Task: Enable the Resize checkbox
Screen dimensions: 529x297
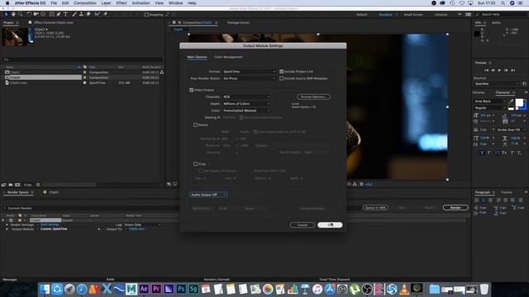Action: coord(195,125)
